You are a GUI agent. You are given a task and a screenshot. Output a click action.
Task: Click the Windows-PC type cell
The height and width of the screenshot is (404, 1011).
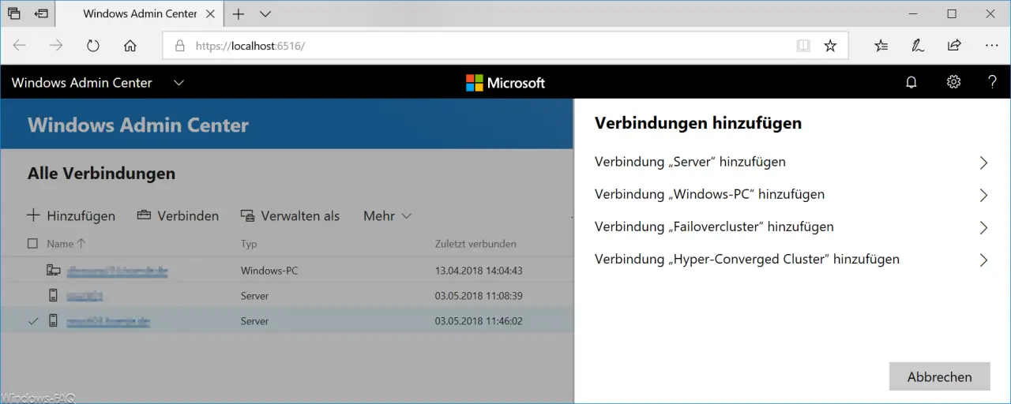pos(269,271)
